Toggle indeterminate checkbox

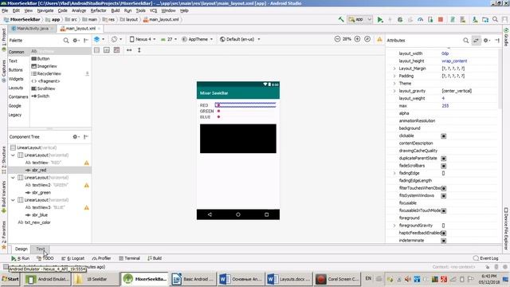443,241
